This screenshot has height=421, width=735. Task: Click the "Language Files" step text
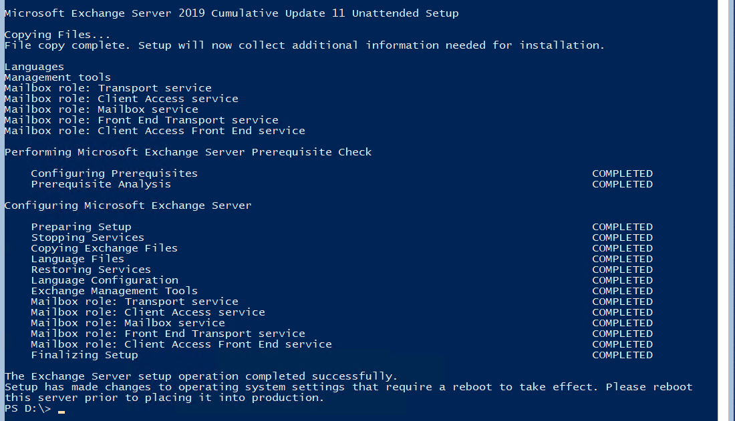[78, 259]
